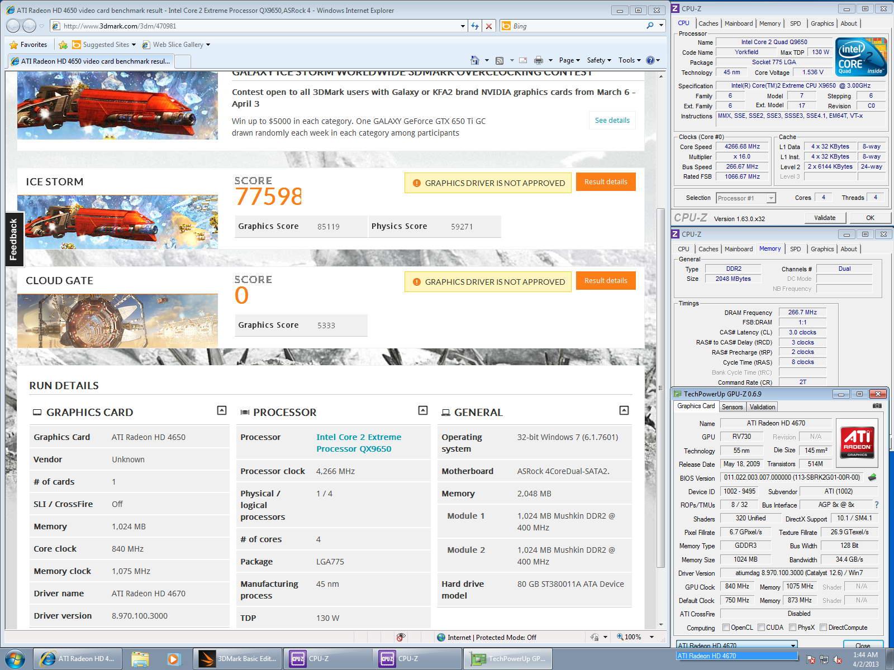The height and width of the screenshot is (670, 894).
Task: Collapse the Processor run details section
Action: [x=423, y=410]
